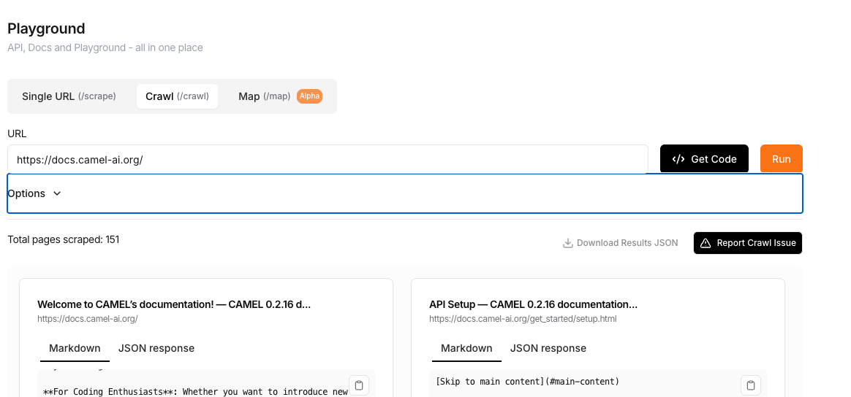851x397 pixels.
Task: Click the Playground heading
Action: point(46,28)
